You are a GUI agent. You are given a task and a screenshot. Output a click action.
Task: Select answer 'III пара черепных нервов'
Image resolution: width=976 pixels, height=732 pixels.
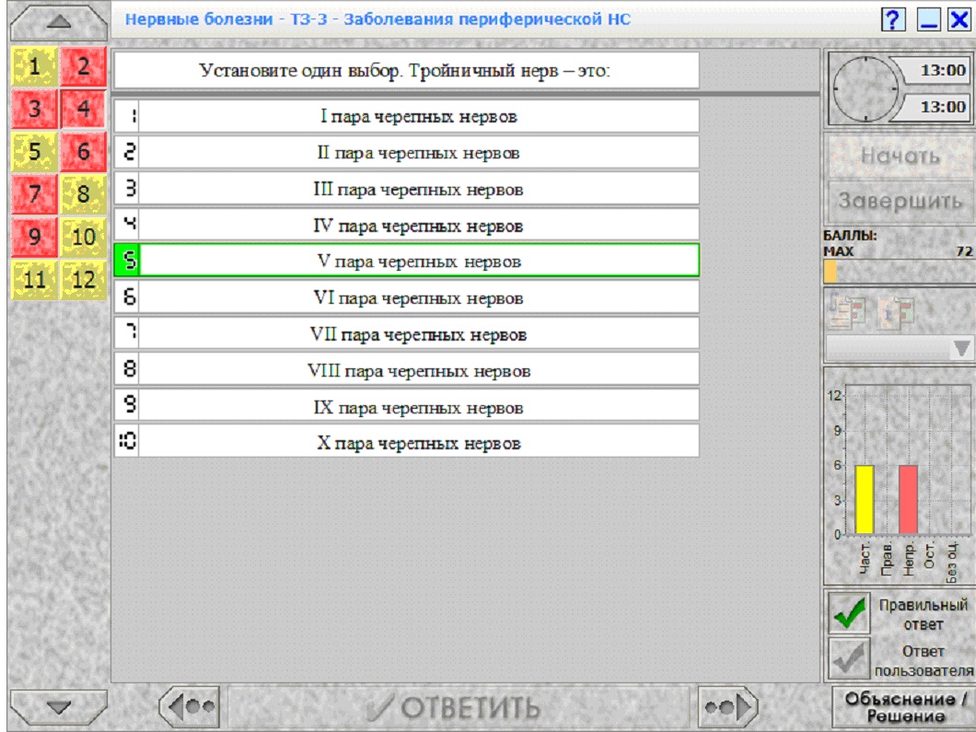pyautogui.click(x=406, y=190)
